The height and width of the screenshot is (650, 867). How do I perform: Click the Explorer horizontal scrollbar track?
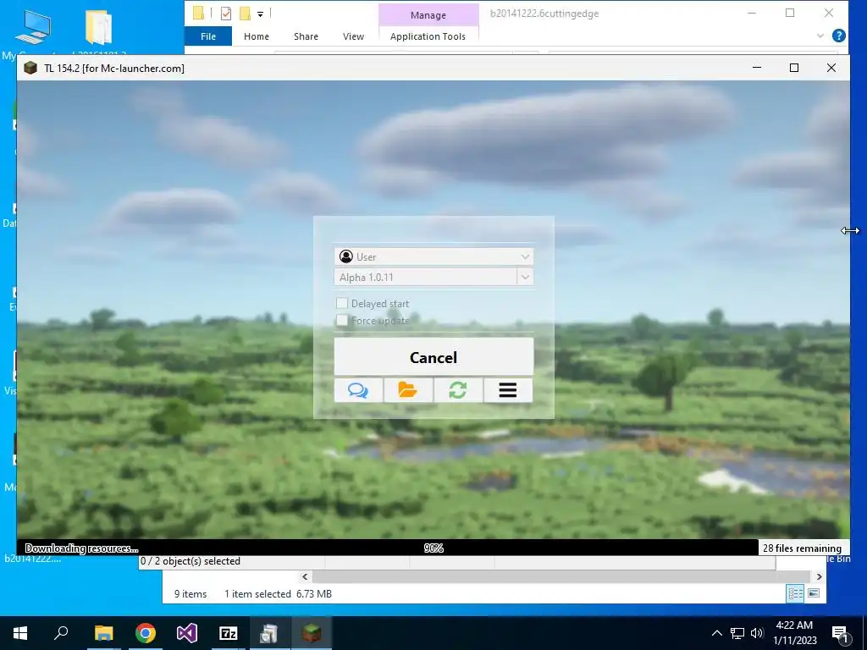point(561,576)
